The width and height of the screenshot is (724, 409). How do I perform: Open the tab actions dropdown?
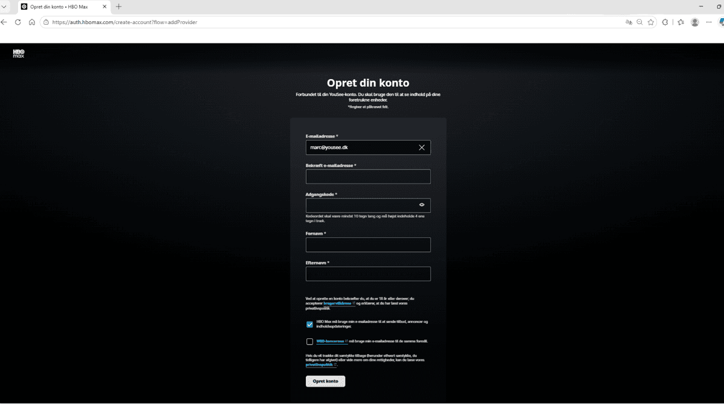[4, 7]
